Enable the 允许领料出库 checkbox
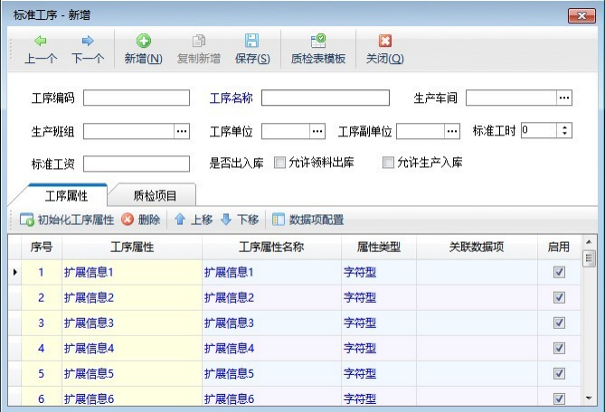The image size is (605, 412). coord(279,164)
